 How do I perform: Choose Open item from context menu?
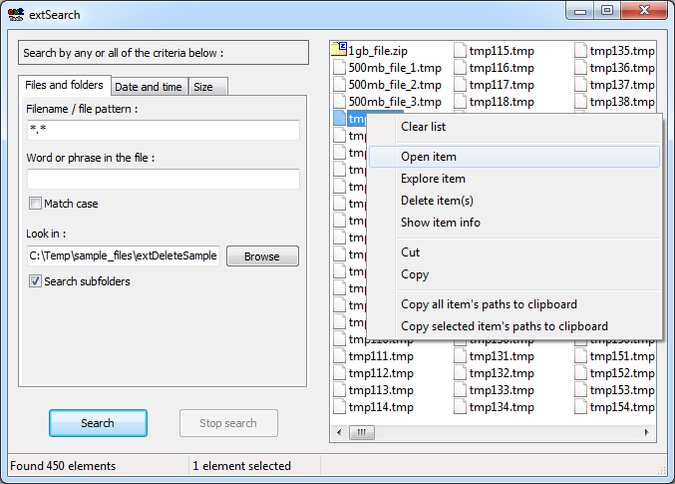[429, 157]
